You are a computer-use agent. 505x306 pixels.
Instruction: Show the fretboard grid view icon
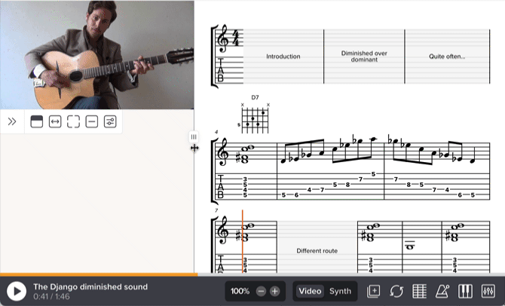[419, 291]
